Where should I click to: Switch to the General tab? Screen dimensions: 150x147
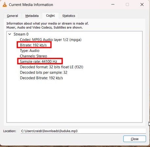(x=12, y=16)
